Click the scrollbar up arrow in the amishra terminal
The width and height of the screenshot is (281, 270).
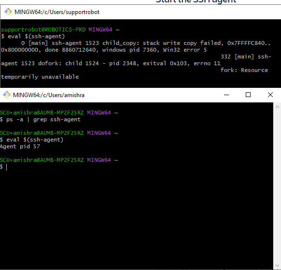(277, 107)
